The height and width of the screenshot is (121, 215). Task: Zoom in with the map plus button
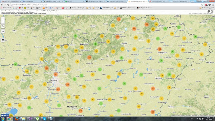pyautogui.click(x=3, y=19)
